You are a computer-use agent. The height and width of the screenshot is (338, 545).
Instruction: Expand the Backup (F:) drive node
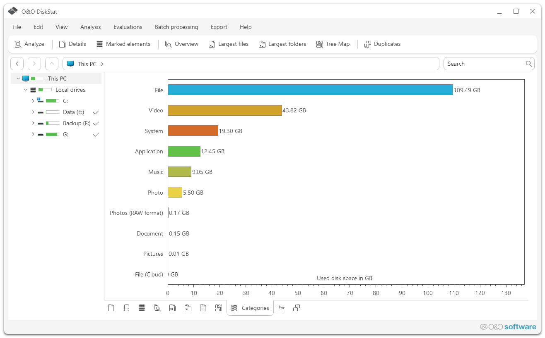pos(33,123)
